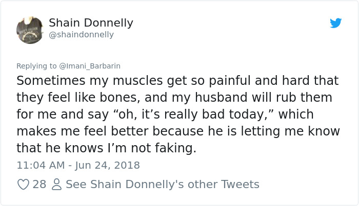This screenshot has height=206, width=359.
Task: Open the @shaindonnelly handle link
Action: pyautogui.click(x=81, y=35)
